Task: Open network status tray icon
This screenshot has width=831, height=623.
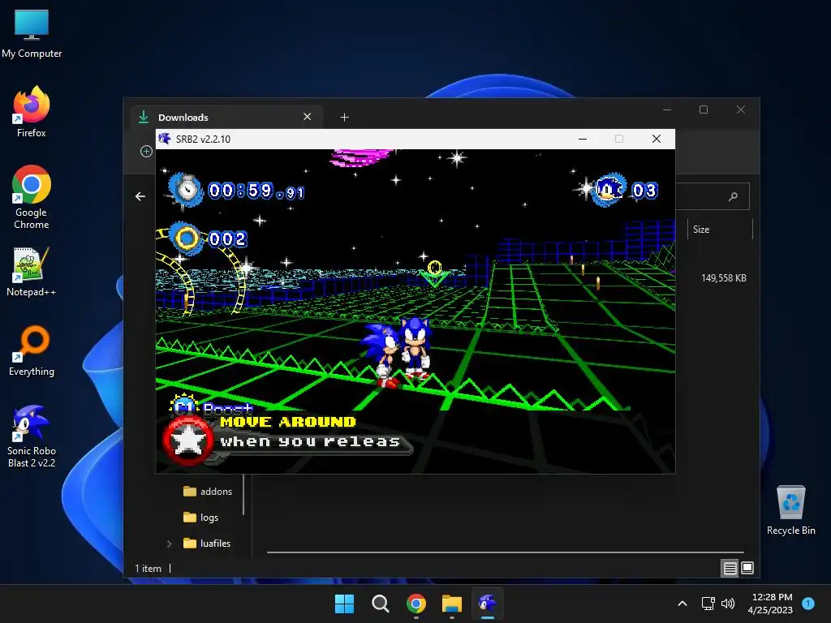Action: (708, 604)
